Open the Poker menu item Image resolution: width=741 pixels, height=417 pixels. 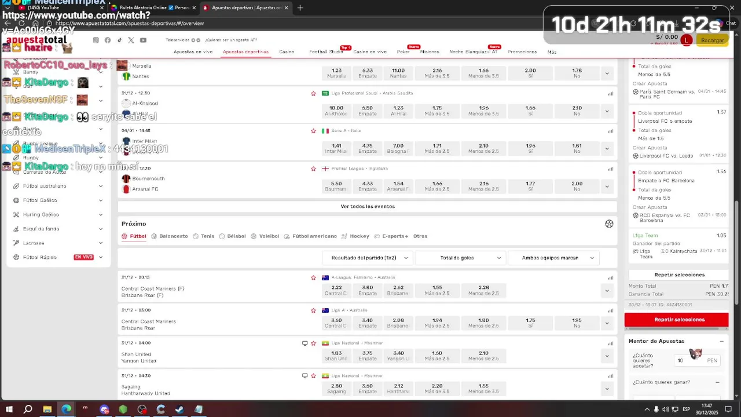pos(403,52)
